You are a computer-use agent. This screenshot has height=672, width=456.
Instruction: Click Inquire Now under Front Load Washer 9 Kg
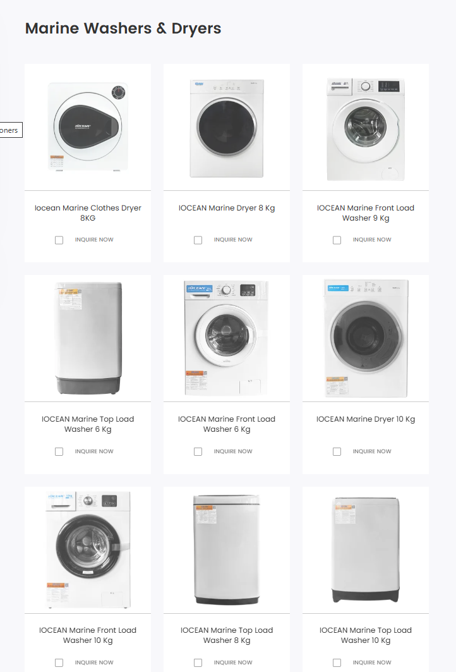pos(372,240)
